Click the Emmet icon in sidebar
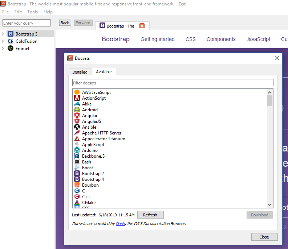 pos(11,49)
